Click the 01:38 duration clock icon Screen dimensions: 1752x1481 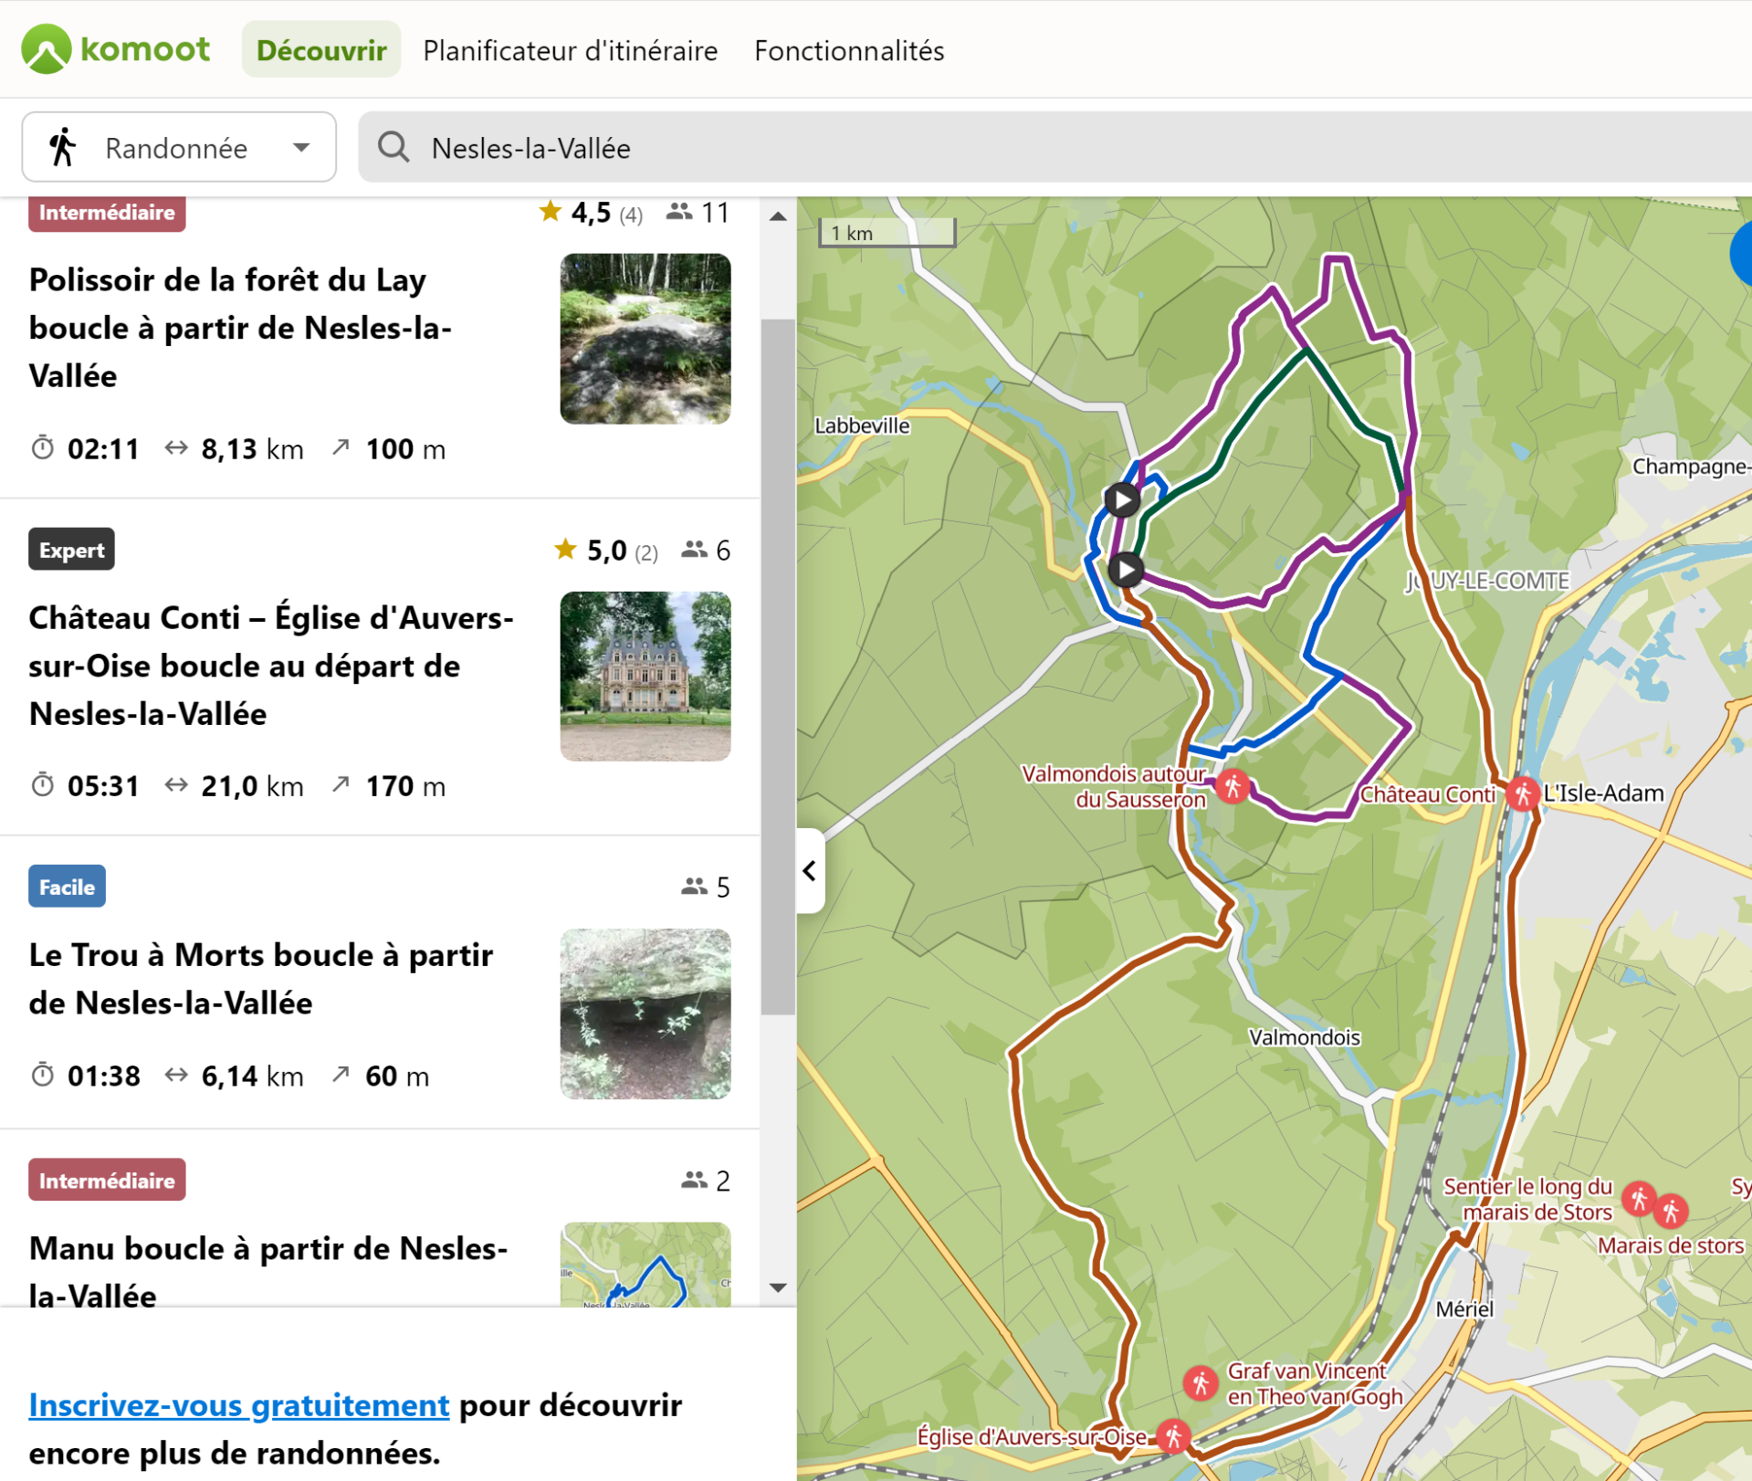coord(42,1075)
